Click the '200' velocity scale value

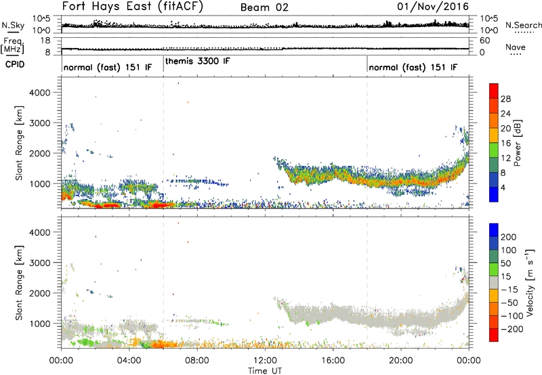coord(509,237)
